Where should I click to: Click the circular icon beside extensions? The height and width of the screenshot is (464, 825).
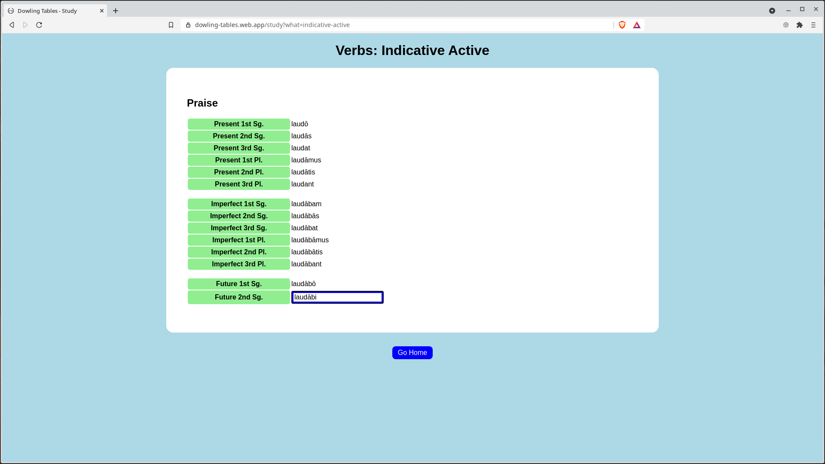tap(786, 25)
